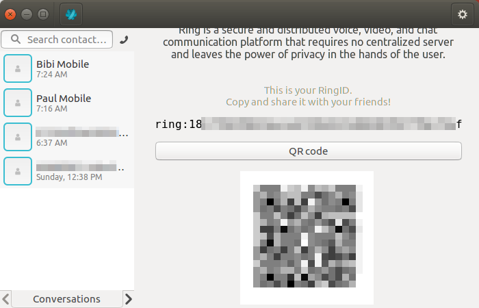Select the conversation from Sunday, 12:38 PM
This screenshot has width=479, height=308.
tap(67, 171)
